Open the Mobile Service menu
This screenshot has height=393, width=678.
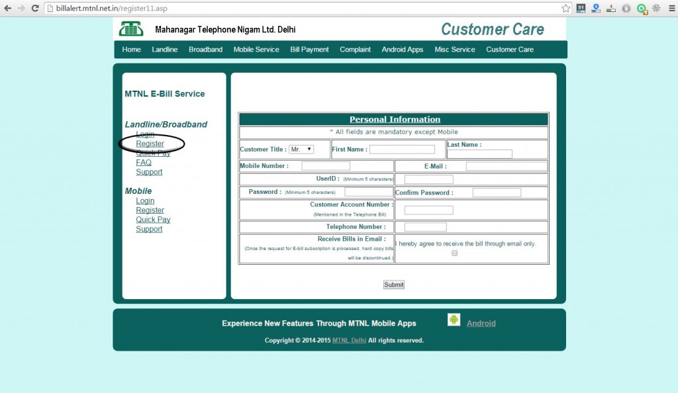point(256,50)
